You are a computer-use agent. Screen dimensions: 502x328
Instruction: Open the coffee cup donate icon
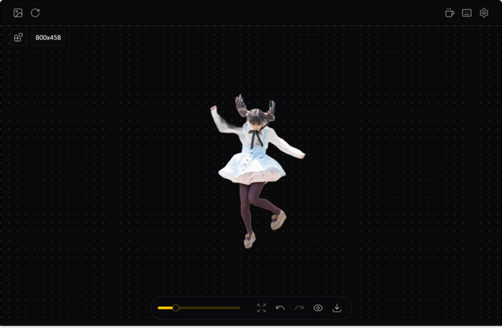pyautogui.click(x=450, y=13)
